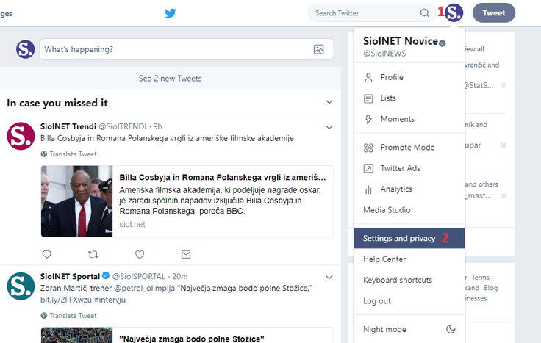
Task: Open the SiolNET Trendi account name
Action: point(68,126)
